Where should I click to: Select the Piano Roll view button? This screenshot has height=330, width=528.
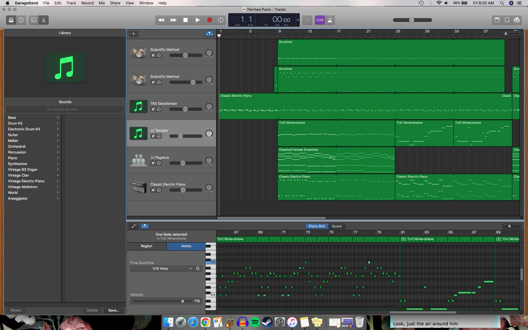(317, 226)
